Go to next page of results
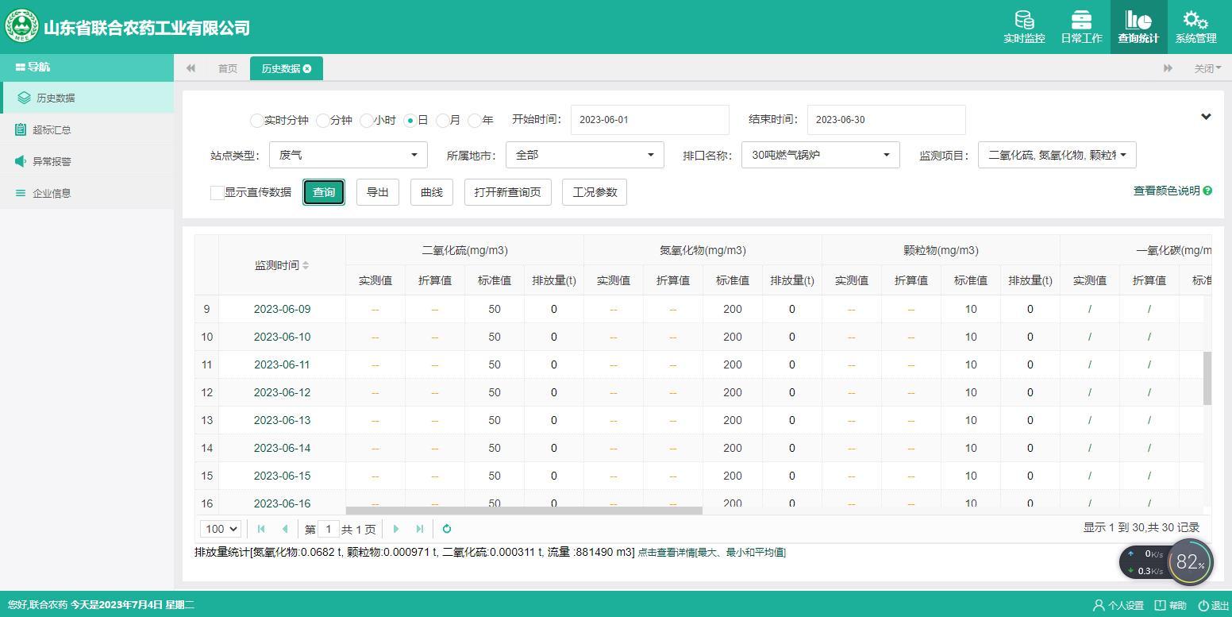 click(x=396, y=529)
